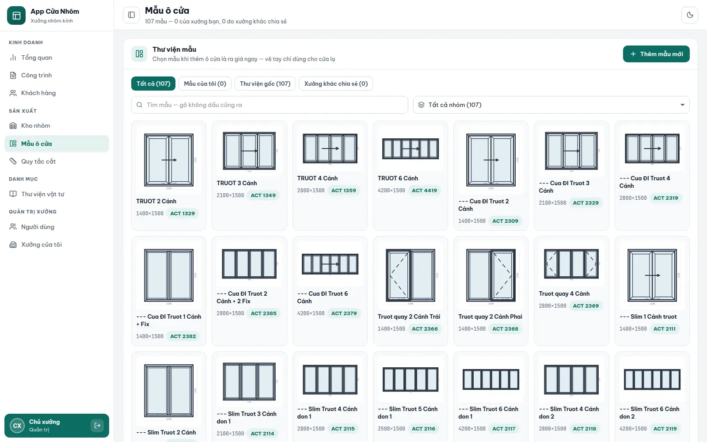Click the TRUOT 4 Cánh title
707x442 pixels.
(x=317, y=178)
